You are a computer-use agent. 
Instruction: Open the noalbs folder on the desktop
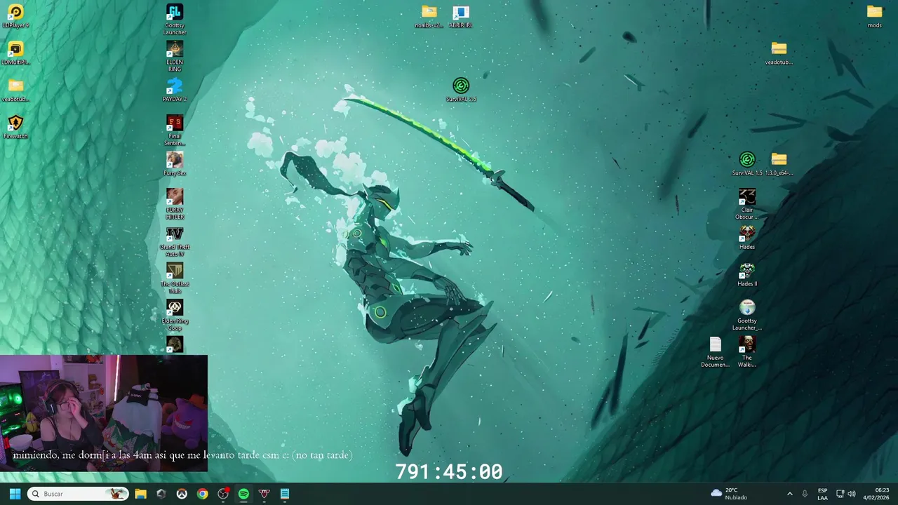click(429, 16)
